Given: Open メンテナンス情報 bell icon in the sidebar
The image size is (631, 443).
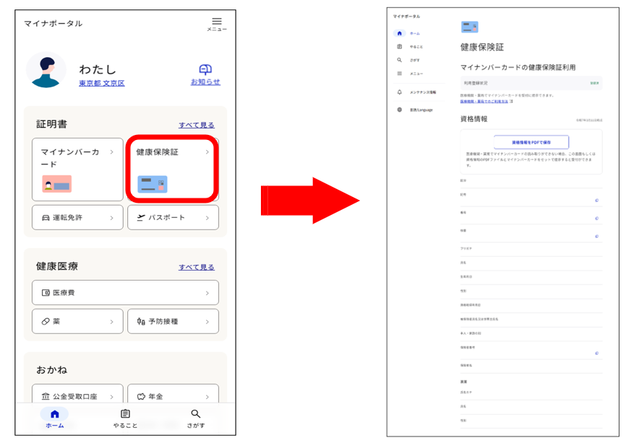Looking at the screenshot, I should tap(399, 92).
